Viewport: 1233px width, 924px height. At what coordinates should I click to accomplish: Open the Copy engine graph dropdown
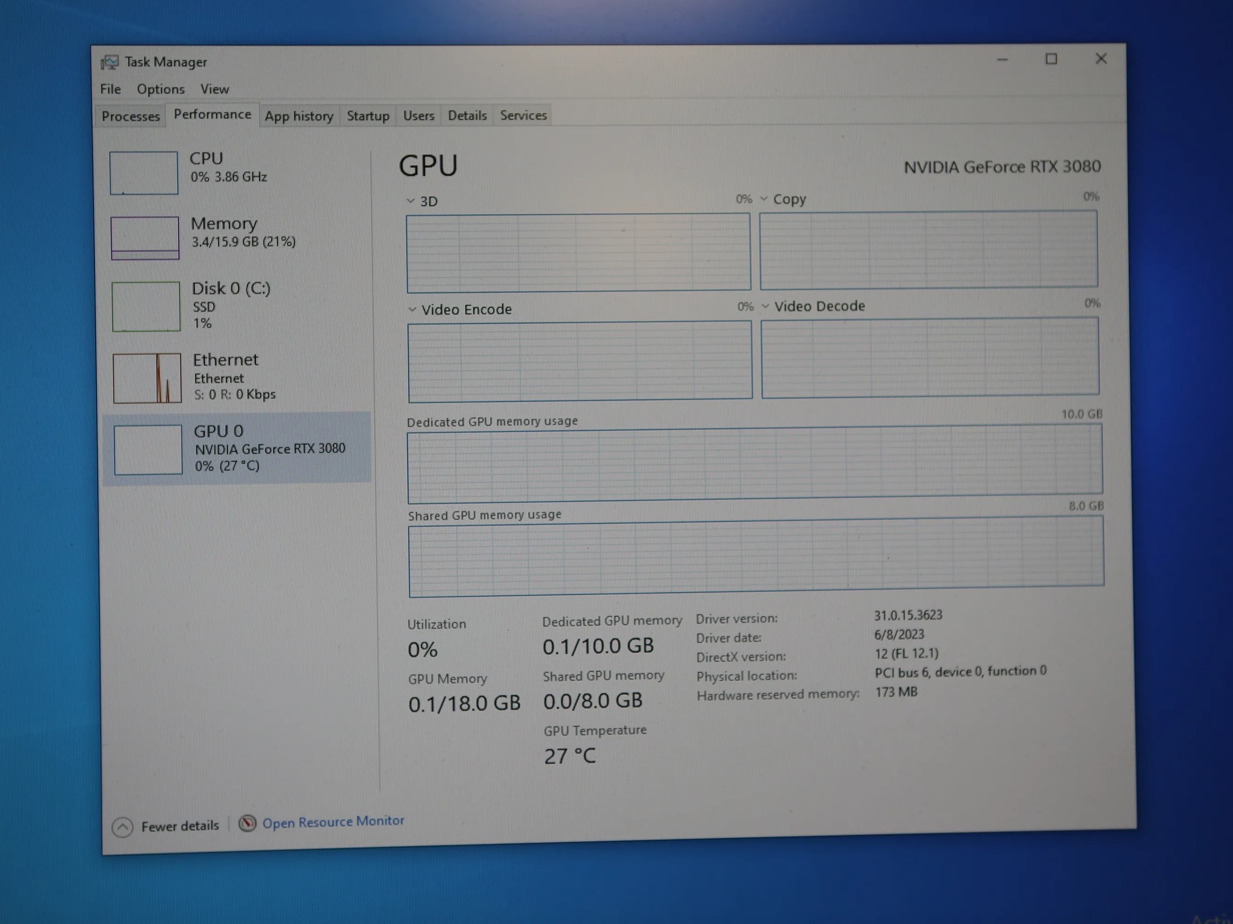(x=764, y=199)
